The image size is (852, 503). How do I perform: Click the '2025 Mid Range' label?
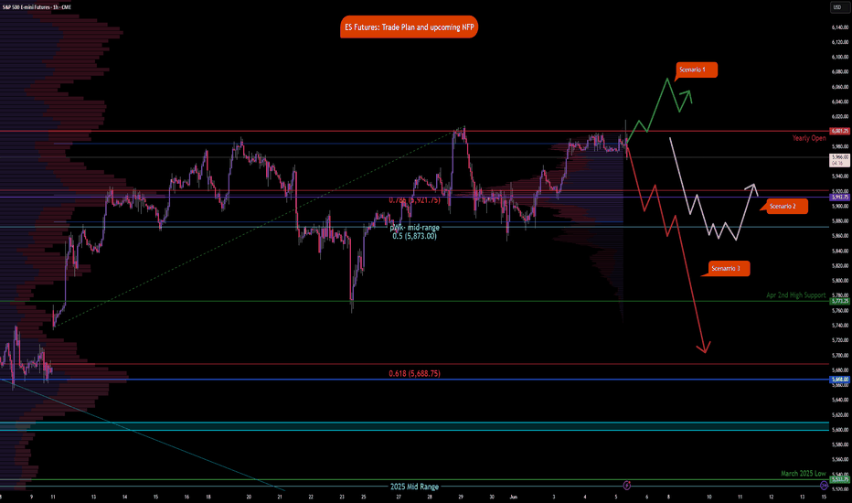[415, 487]
